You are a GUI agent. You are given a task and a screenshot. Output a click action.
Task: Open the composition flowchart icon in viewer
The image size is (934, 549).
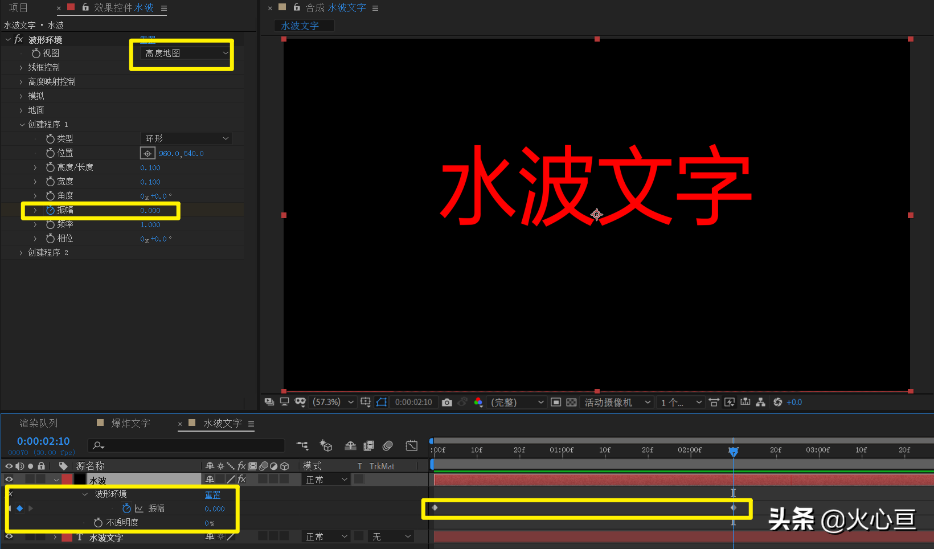pos(760,402)
